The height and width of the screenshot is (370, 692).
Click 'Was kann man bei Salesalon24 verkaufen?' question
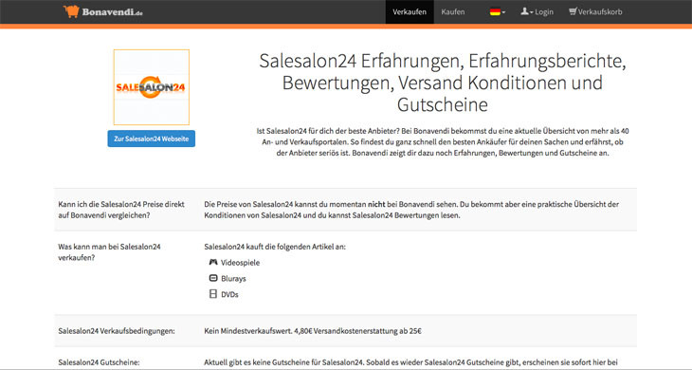point(109,252)
